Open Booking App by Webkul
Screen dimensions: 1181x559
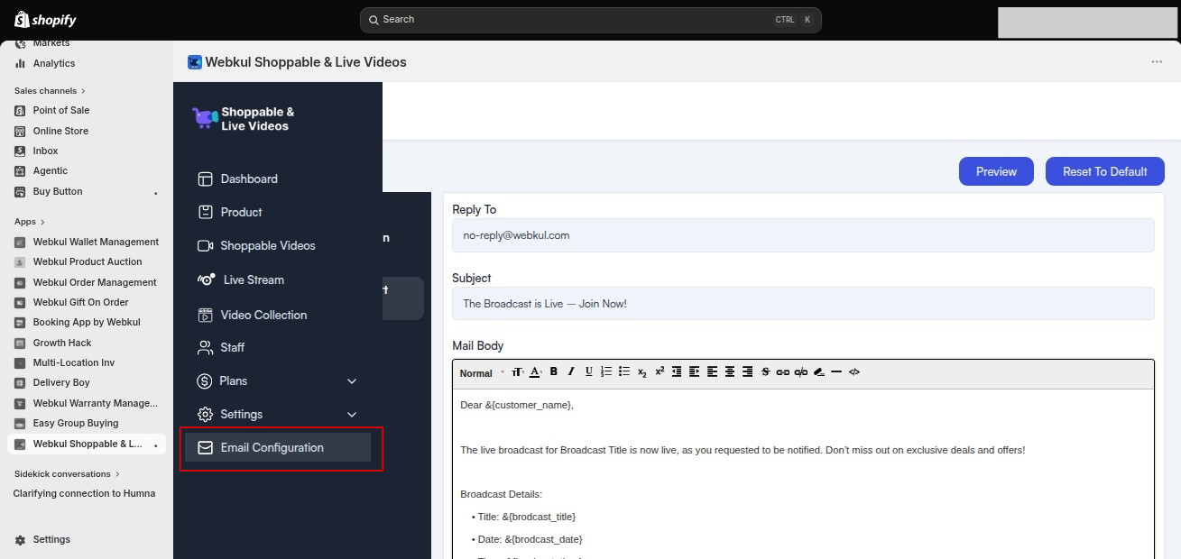(x=87, y=322)
